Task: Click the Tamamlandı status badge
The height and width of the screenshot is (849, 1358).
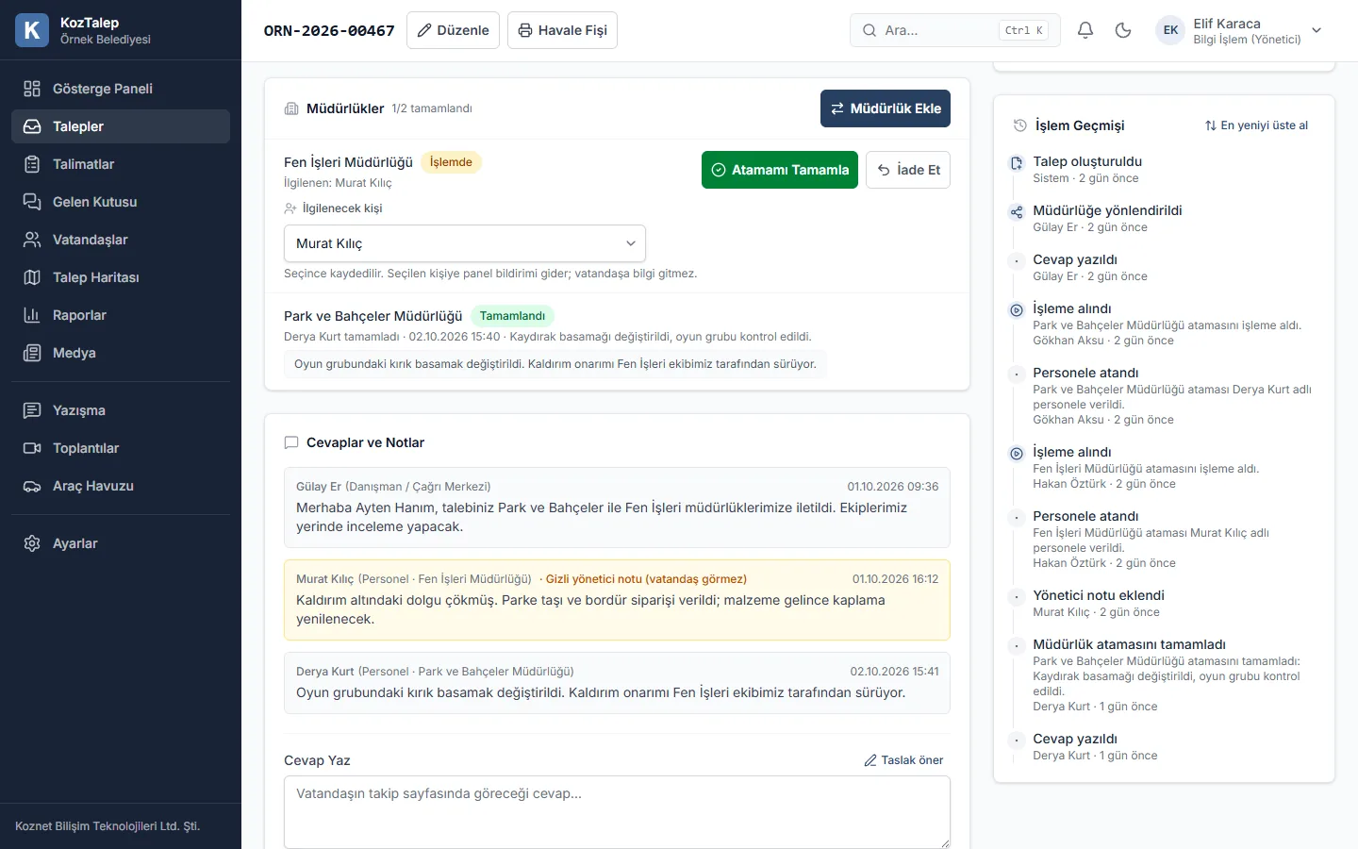Action: [x=512, y=316]
